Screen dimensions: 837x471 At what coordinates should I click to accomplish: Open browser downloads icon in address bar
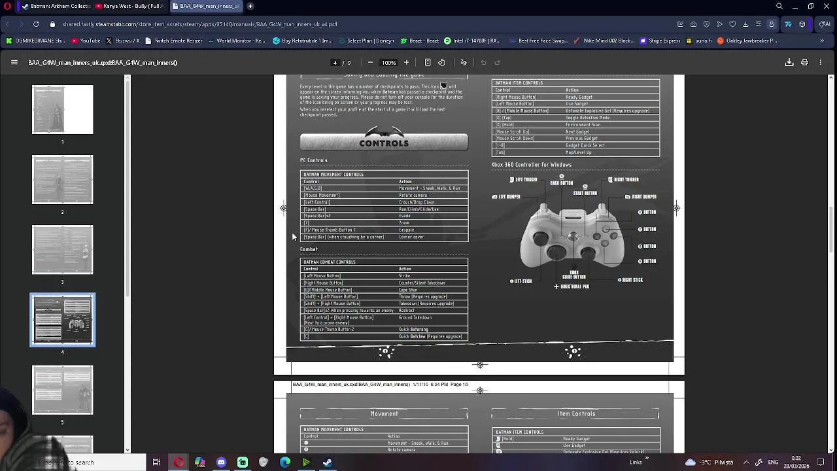coord(745,24)
